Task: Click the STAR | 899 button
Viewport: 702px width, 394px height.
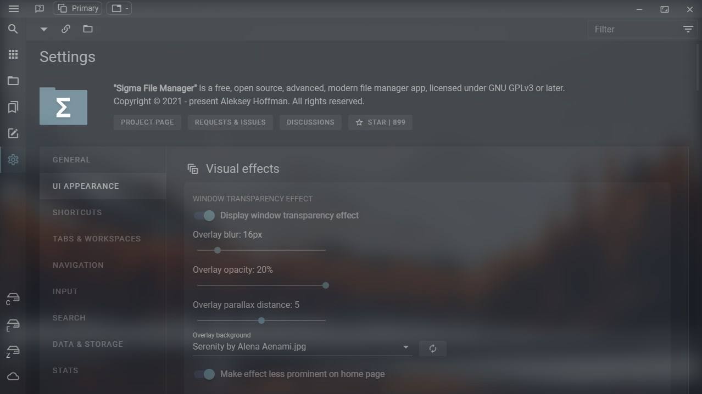Action: (380, 122)
